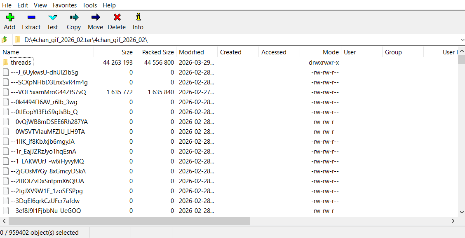This screenshot has width=465, height=238.
Task: Select file name --0W5VTVIauMFZIU_LH9TA
Action: pos(48,132)
